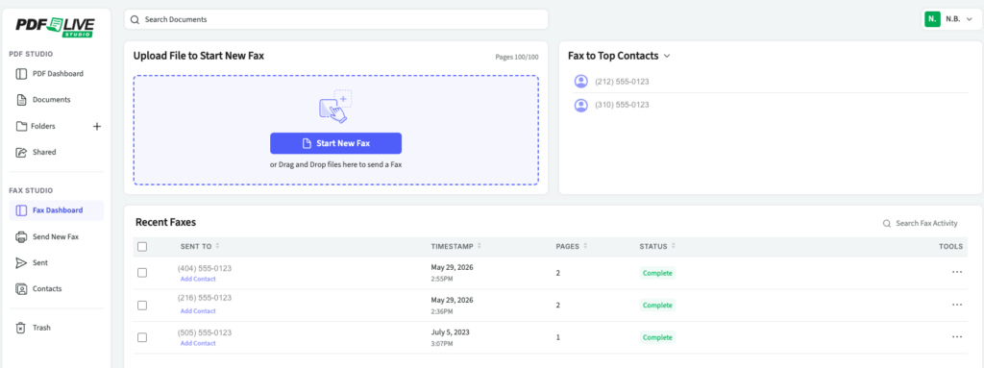Click the Documents file icon
The height and width of the screenshot is (368, 984).
pos(21,99)
